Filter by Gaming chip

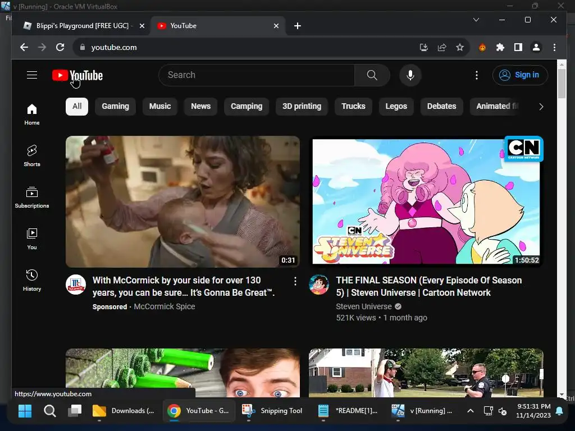116,106
